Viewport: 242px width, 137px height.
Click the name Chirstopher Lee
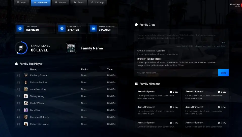coord(39,82)
